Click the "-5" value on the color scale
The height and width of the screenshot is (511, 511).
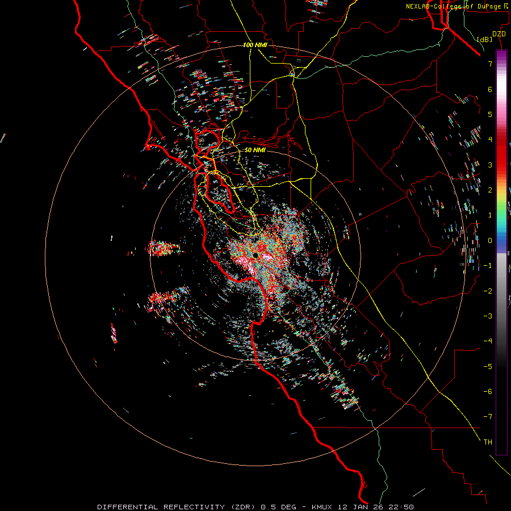(488, 367)
